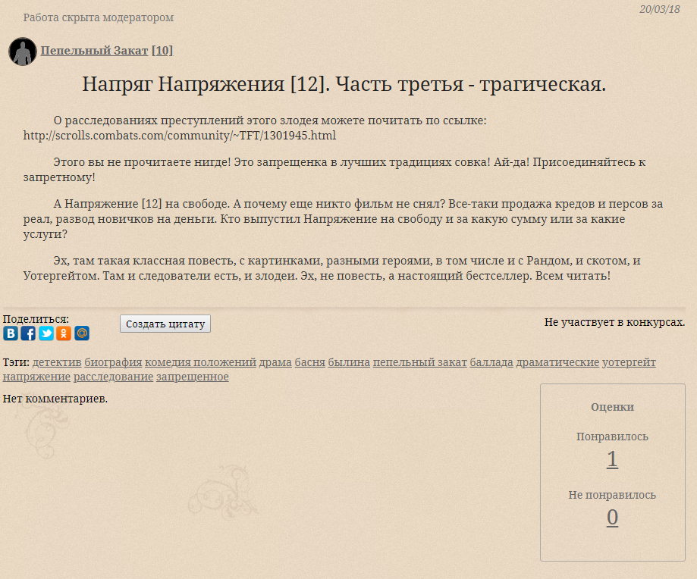The height and width of the screenshot is (579, 697).
Task: Open the детектив tag
Action: pos(57,362)
